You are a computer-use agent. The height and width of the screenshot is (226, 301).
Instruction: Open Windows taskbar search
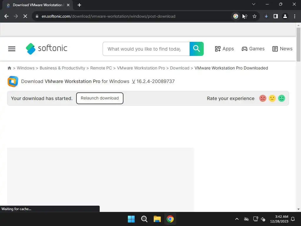pos(144,219)
